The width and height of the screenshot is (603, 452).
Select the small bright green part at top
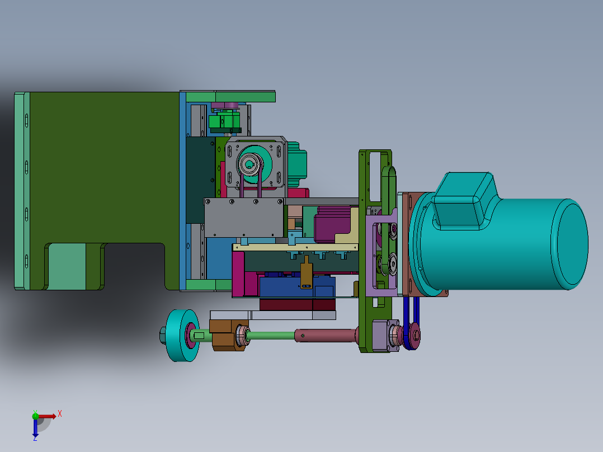[224, 121]
